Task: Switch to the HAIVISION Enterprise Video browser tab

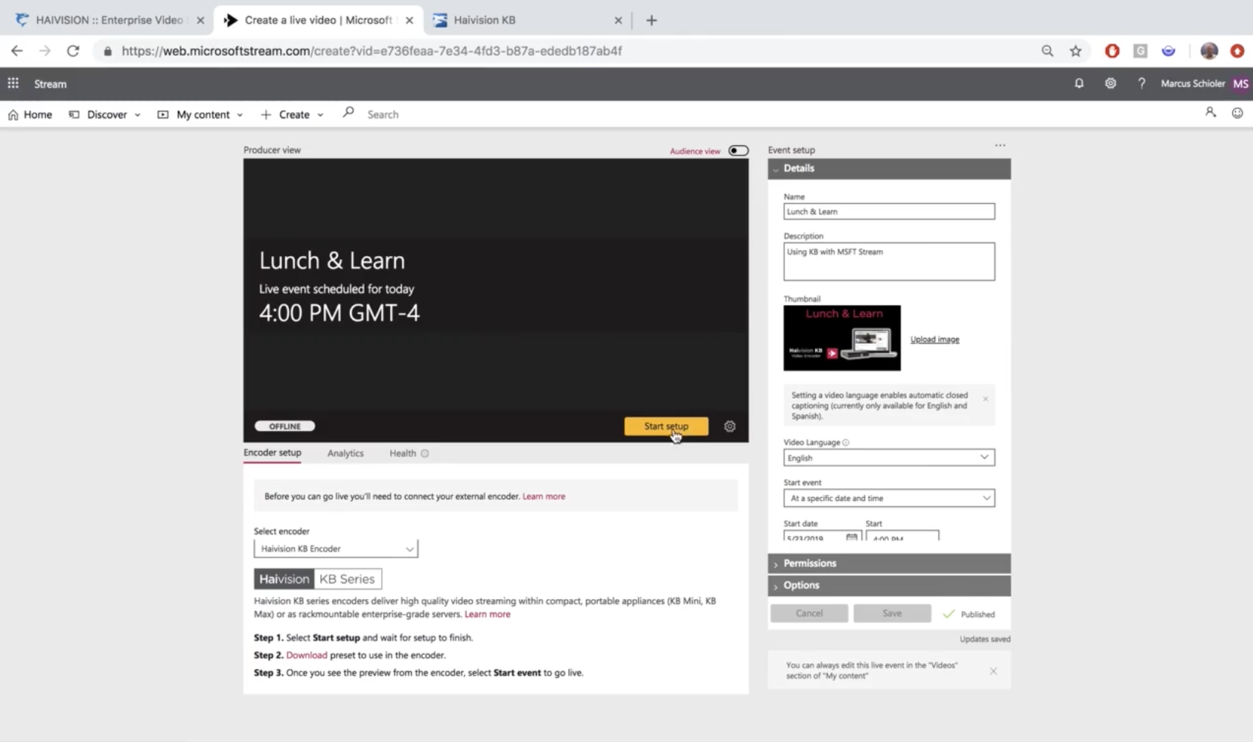Action: pyautogui.click(x=108, y=20)
